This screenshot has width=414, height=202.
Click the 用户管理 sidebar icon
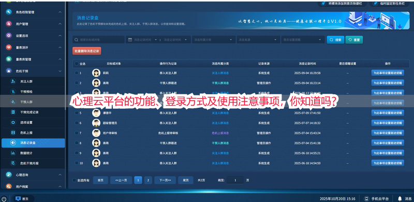coord(9,24)
